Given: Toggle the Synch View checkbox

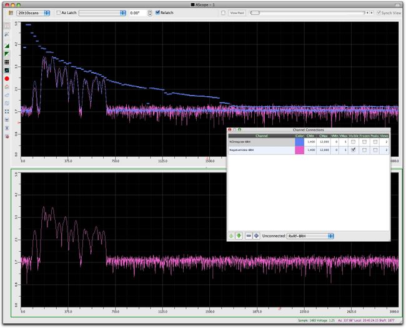Looking at the screenshot, I should coord(379,12).
